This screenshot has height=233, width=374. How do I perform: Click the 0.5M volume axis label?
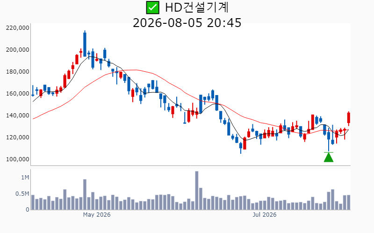coord(22,194)
